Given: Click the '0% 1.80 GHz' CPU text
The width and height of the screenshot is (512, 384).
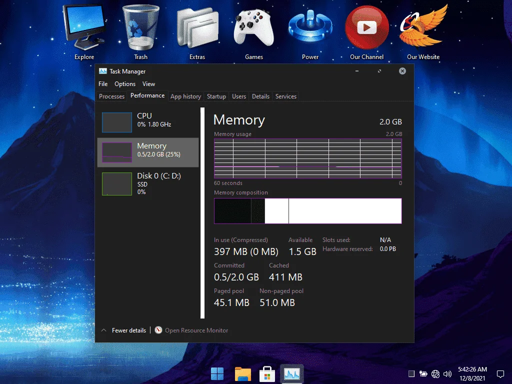Looking at the screenshot, I should click(x=154, y=124).
